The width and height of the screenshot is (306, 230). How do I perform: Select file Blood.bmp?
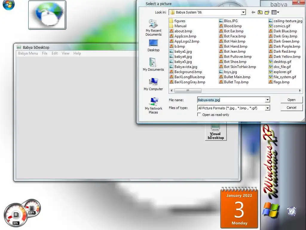tap(230, 26)
